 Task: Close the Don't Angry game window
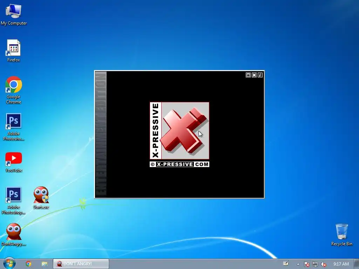tap(254, 75)
